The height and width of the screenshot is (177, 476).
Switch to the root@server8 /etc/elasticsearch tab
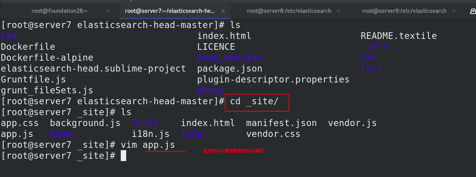289,11
